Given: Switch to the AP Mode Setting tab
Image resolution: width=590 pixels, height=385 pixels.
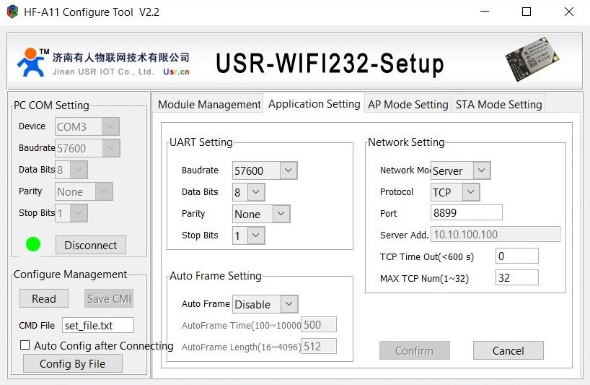Looking at the screenshot, I should pos(408,104).
